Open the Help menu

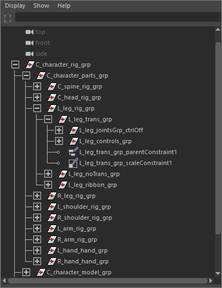64,5
